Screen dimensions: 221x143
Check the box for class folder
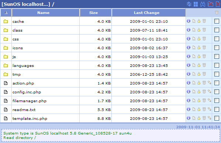pyautogui.click(x=217, y=30)
